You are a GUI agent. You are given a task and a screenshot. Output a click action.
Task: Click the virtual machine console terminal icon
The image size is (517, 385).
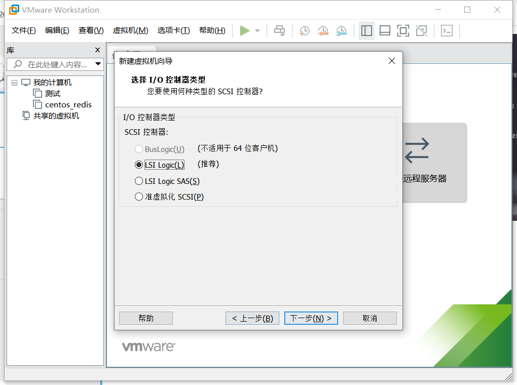coord(447,31)
